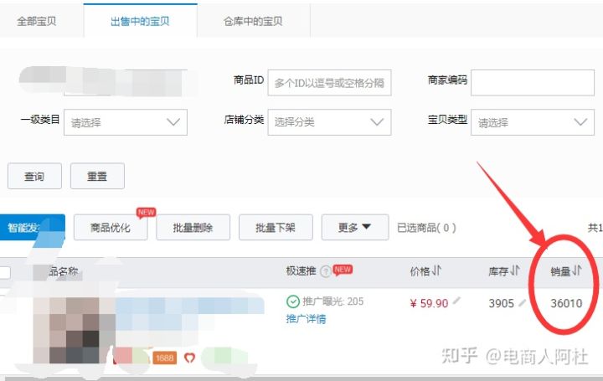Click the sales value 36010

[x=566, y=303]
